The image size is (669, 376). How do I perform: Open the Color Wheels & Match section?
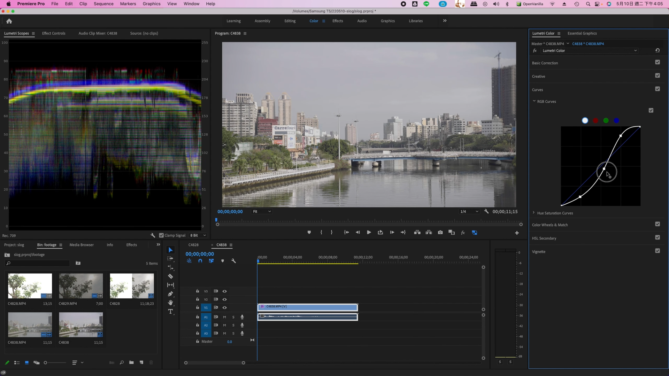coord(550,225)
